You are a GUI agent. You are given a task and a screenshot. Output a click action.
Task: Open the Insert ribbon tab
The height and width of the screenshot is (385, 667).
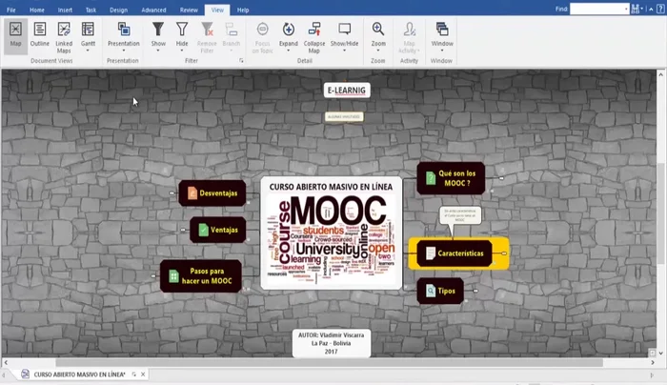click(64, 9)
